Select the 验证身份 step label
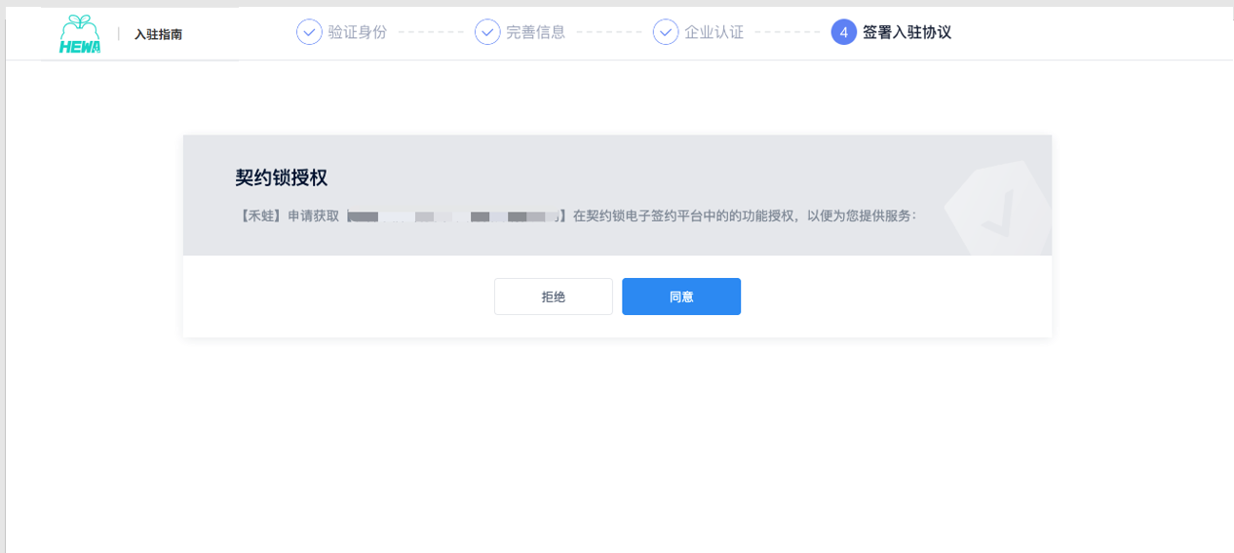The height and width of the screenshot is (553, 1234). pyautogui.click(x=358, y=32)
